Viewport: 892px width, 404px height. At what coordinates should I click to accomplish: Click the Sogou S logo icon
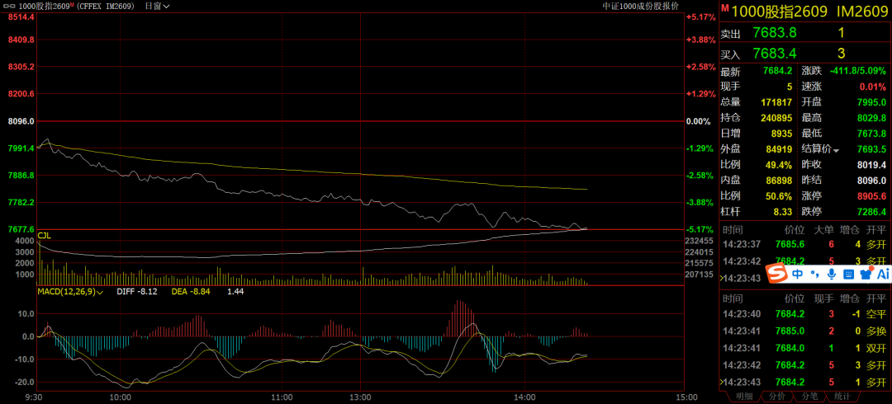(x=776, y=275)
